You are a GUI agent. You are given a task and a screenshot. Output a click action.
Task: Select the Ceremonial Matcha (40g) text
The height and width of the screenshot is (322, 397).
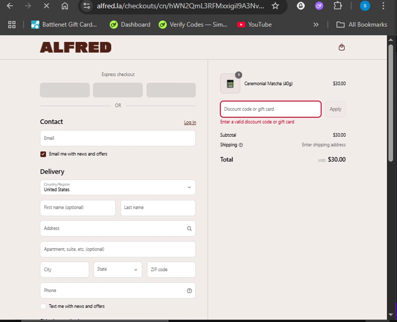point(268,84)
